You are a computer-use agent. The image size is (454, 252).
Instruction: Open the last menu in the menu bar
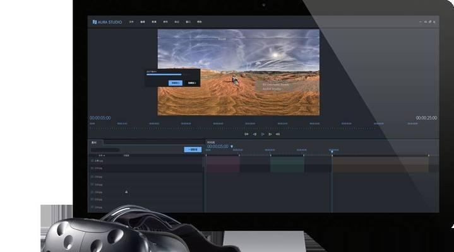(x=199, y=22)
